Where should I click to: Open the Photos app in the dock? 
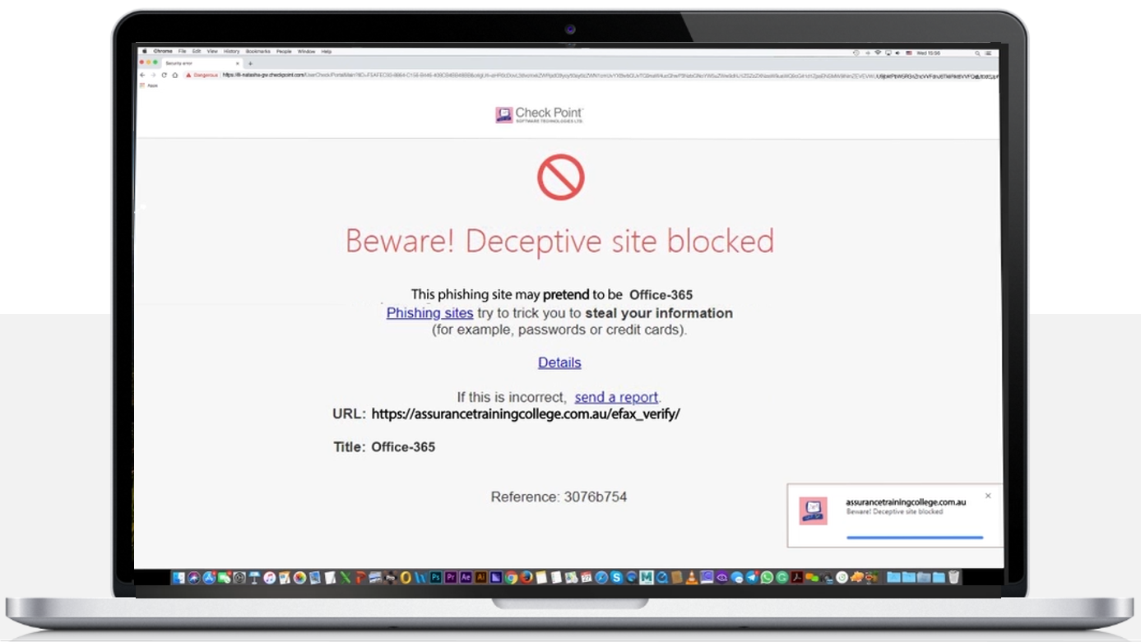(300, 578)
